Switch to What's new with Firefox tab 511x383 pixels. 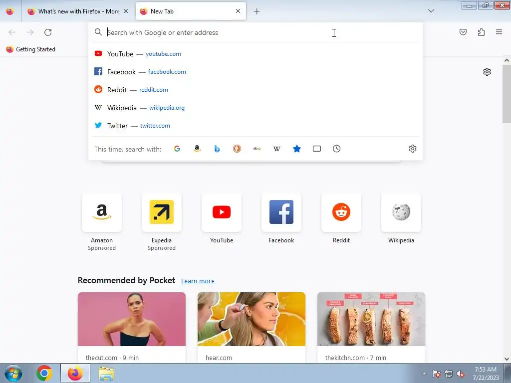point(78,11)
